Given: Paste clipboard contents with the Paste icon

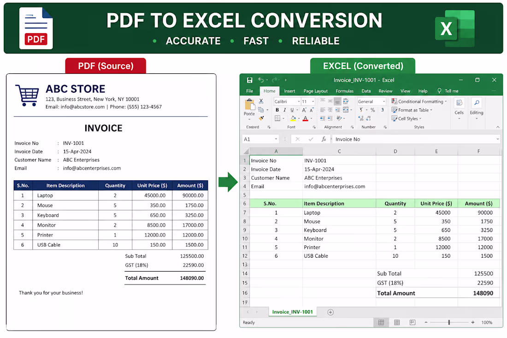Looking at the screenshot, I should 249,105.
